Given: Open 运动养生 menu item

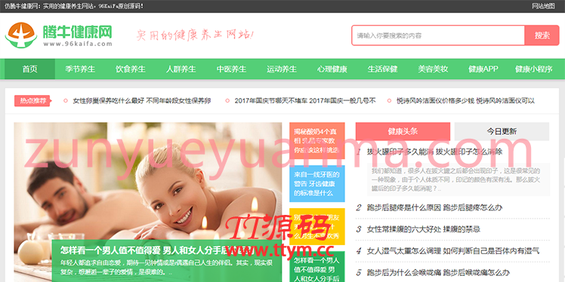Looking at the screenshot, I should (282, 69).
